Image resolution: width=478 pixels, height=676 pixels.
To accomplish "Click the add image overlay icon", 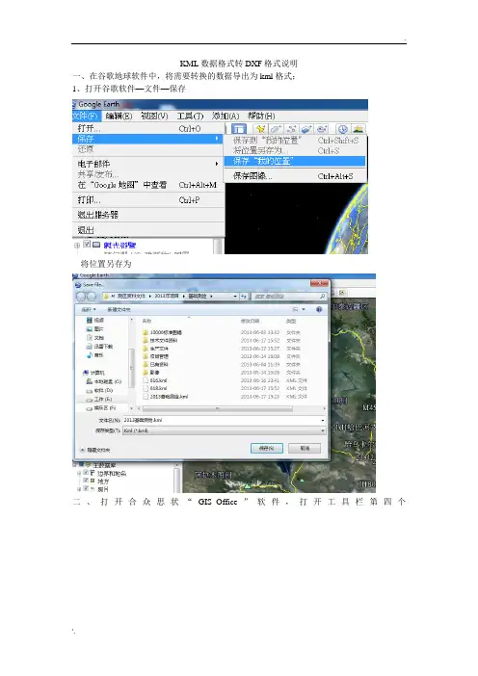I will point(306,129).
